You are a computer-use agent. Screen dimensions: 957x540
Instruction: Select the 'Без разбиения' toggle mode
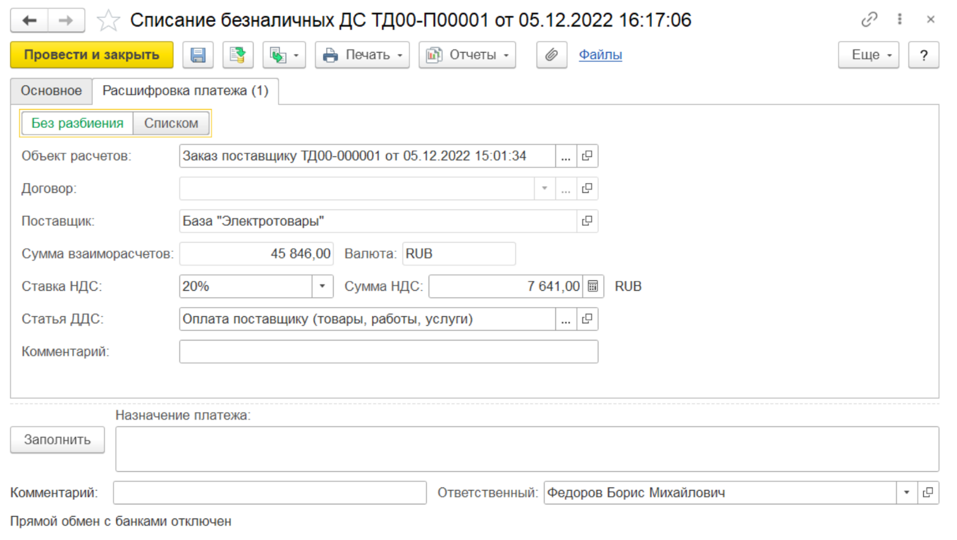pos(77,123)
